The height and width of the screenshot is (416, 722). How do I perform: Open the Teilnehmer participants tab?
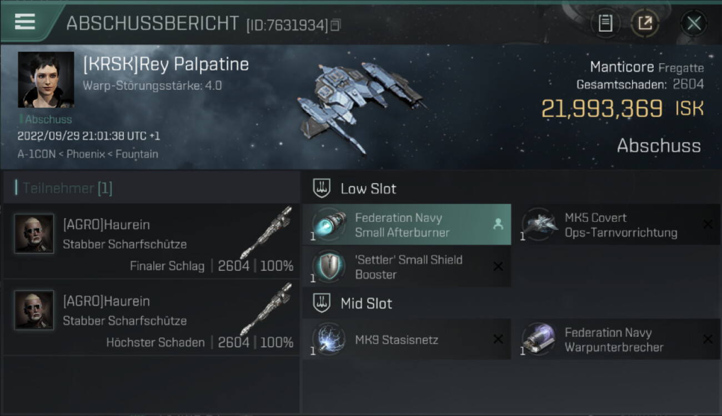tap(67, 188)
